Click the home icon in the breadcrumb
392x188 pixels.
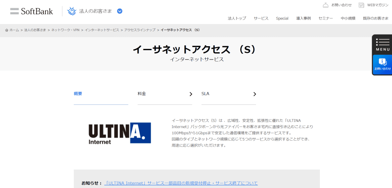pos(7,30)
